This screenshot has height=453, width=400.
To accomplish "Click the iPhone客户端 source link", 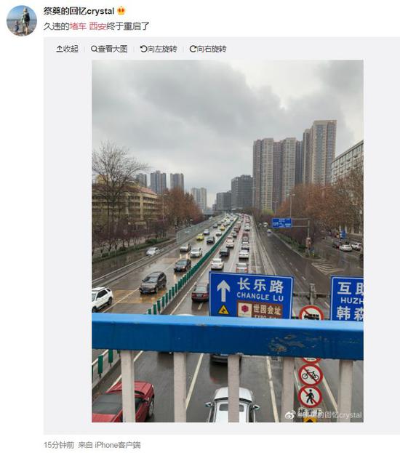I will (x=117, y=444).
